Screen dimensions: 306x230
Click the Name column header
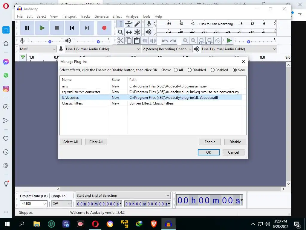85,80
